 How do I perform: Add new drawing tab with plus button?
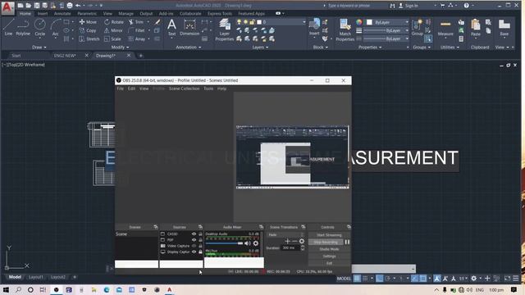coord(140,56)
